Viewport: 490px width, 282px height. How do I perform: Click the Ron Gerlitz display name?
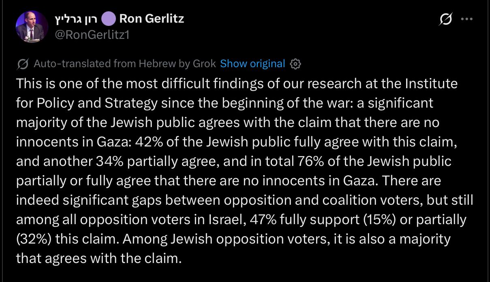[x=152, y=19]
